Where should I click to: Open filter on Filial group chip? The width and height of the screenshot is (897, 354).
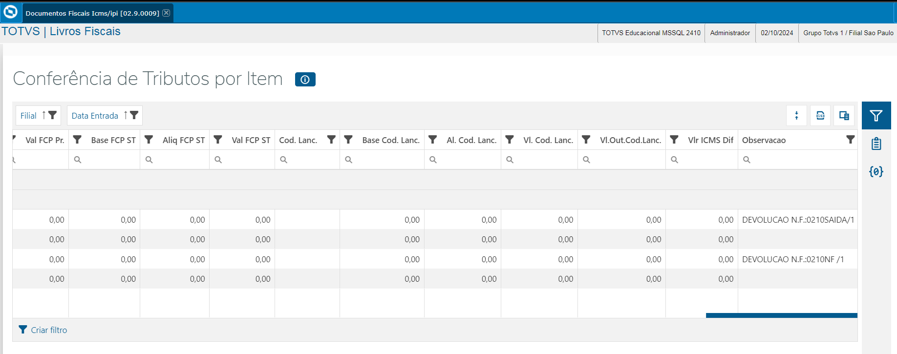point(52,115)
